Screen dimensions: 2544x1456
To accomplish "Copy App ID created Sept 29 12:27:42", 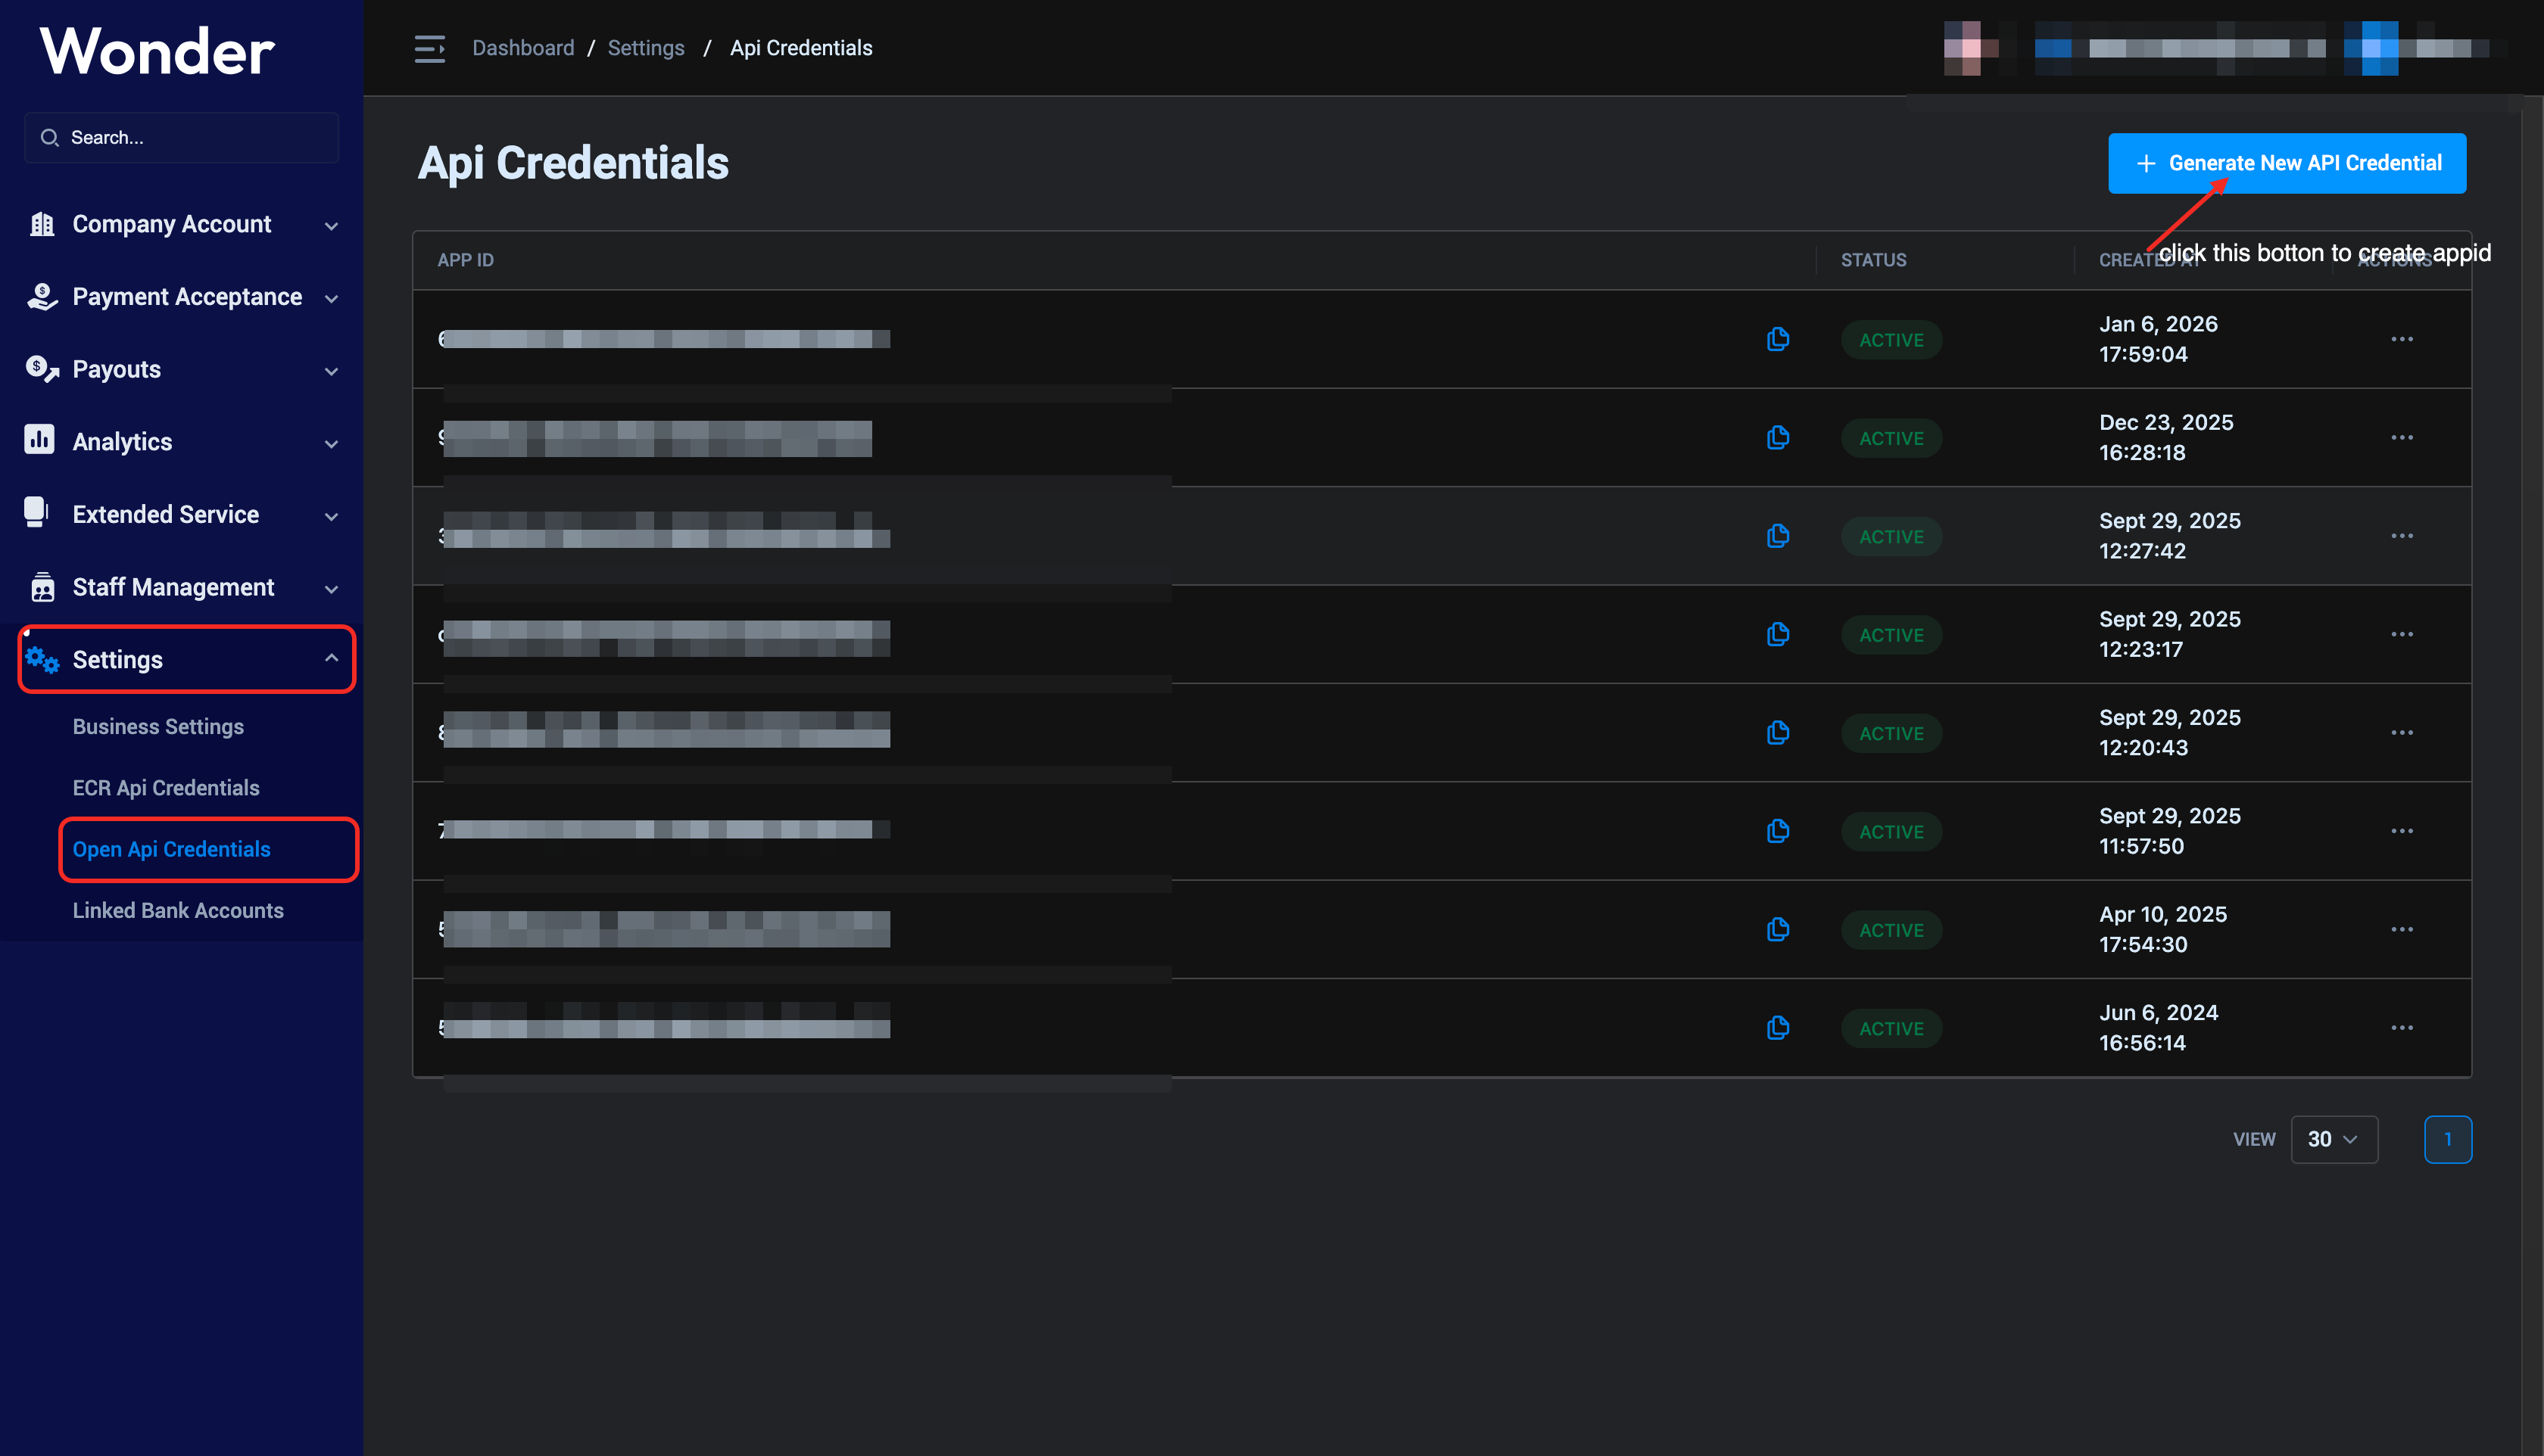I will (x=1778, y=536).
